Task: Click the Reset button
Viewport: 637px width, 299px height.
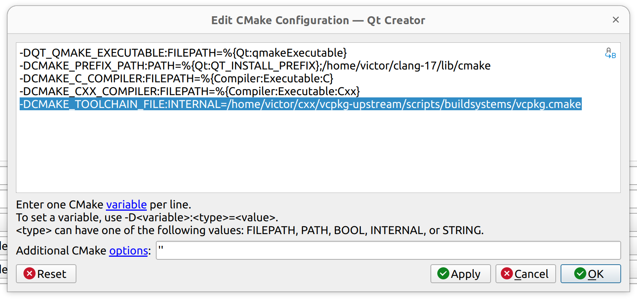Action: pos(46,274)
